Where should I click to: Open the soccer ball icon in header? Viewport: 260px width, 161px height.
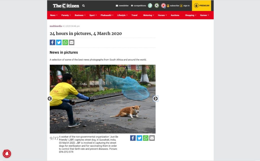point(157,6)
